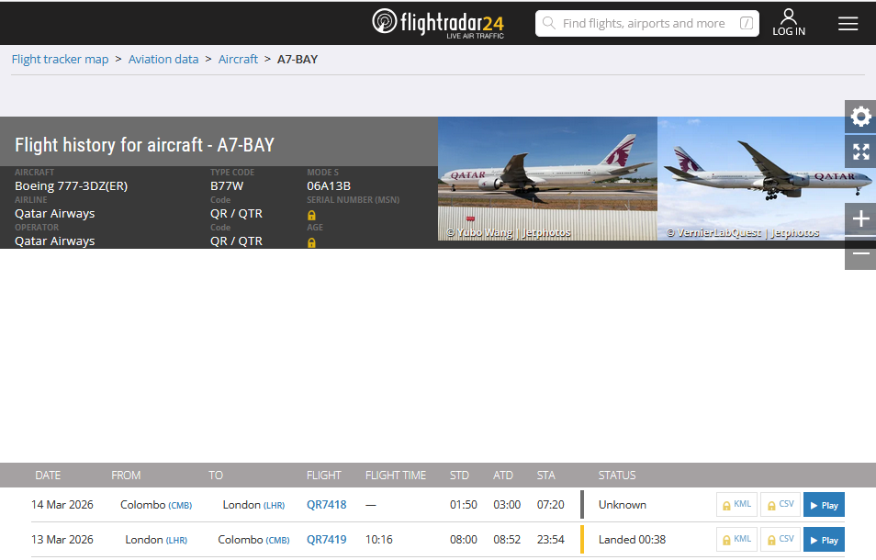Click Flight history for aircraft heading
Image resolution: width=876 pixels, height=560 pixels.
[144, 145]
